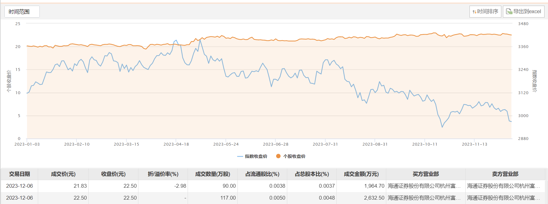Select the 占流通股比(%) column header
The width and height of the screenshot is (548, 204).
(262, 174)
